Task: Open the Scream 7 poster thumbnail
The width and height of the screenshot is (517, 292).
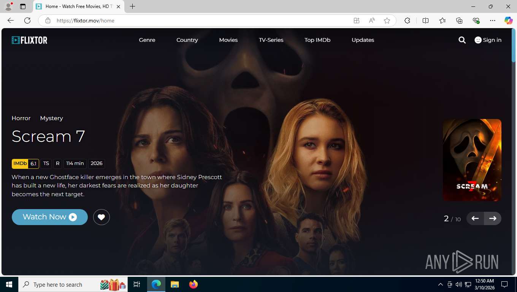Action: point(472,160)
